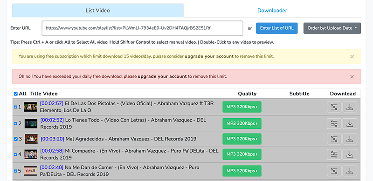The width and height of the screenshot is (373, 181).
Task: Click the Enter List of URL button
Action: 276,28
